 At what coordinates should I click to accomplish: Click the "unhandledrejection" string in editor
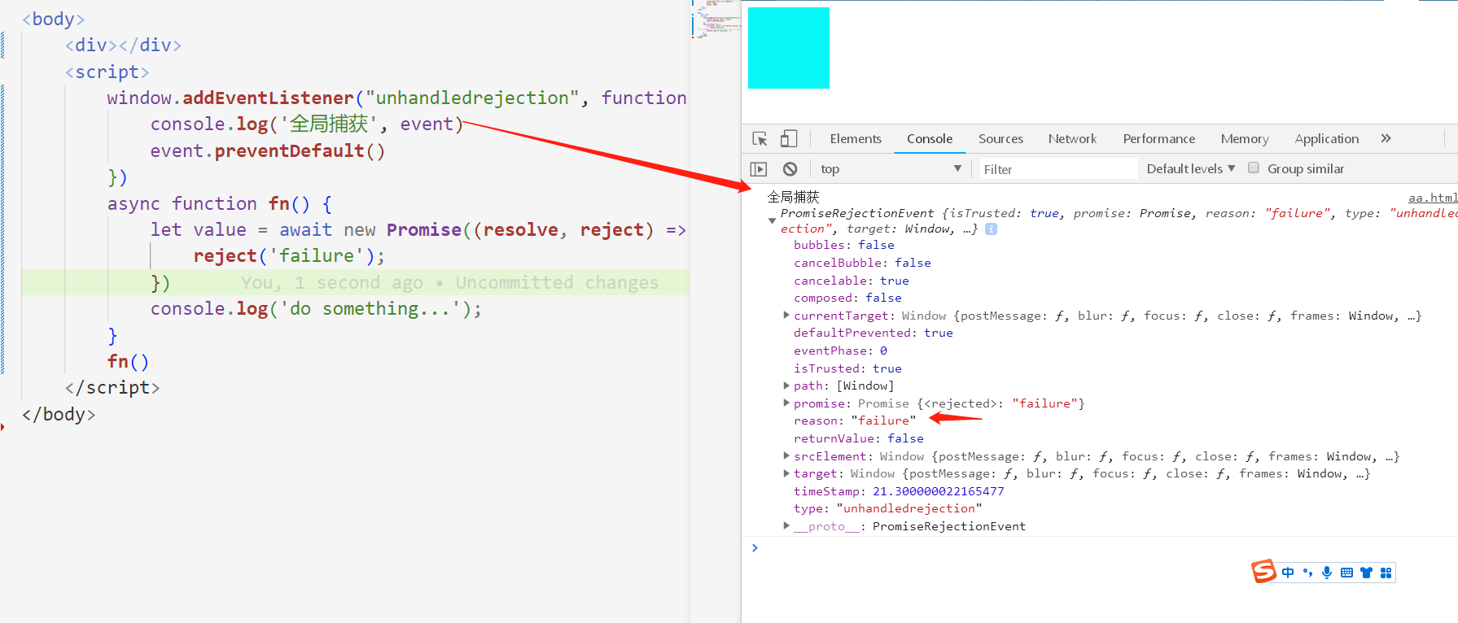(472, 98)
